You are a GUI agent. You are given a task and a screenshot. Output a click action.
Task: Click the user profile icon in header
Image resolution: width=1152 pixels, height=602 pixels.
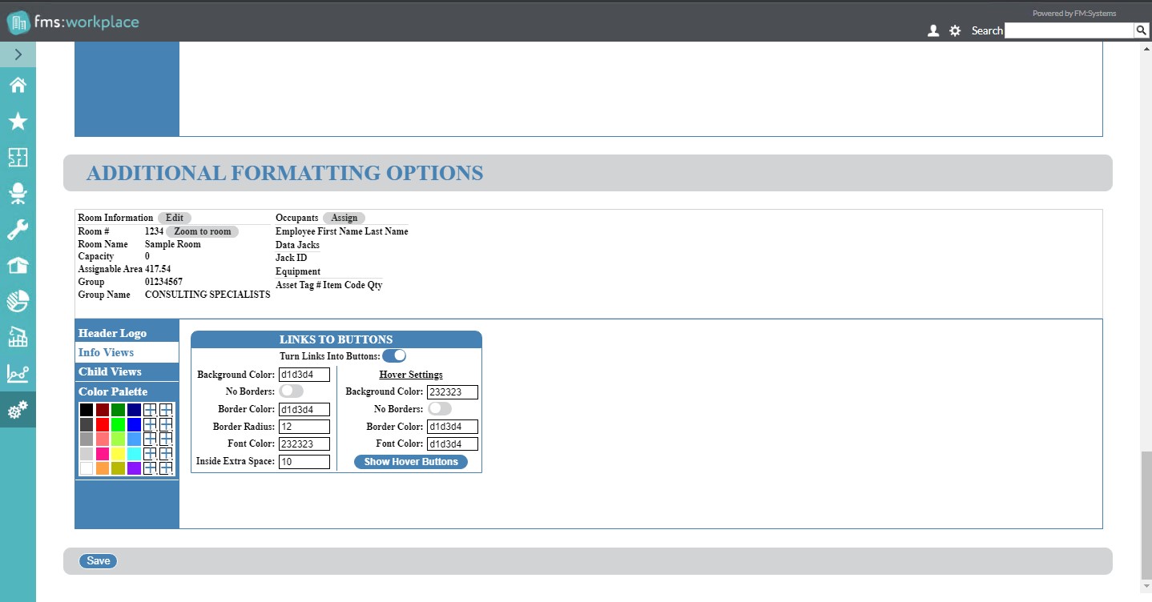[932, 30]
